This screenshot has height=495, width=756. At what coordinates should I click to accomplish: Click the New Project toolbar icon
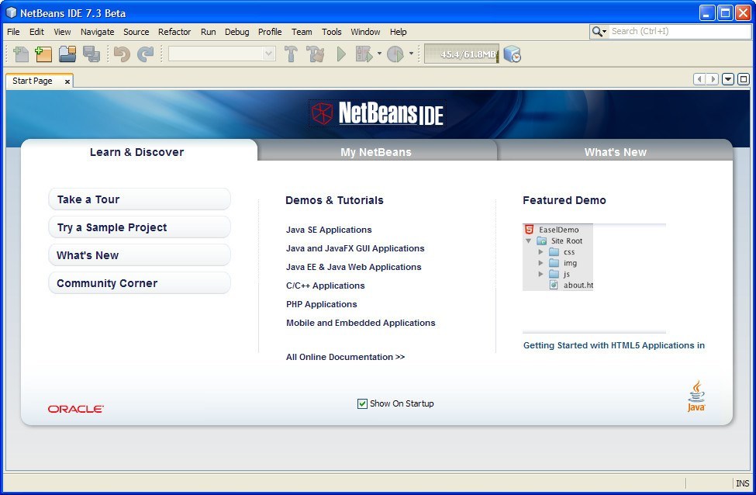[x=43, y=54]
